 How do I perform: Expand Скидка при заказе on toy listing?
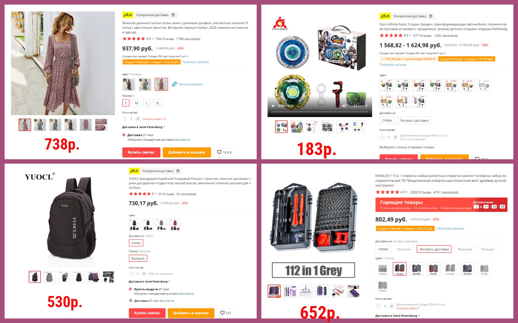tap(413, 53)
